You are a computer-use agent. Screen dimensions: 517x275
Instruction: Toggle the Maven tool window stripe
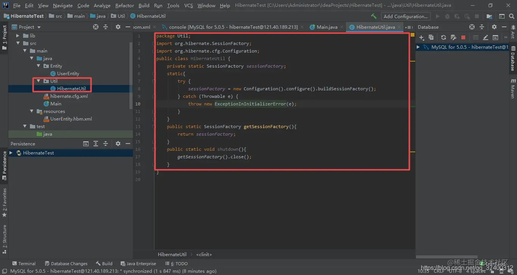(x=513, y=89)
